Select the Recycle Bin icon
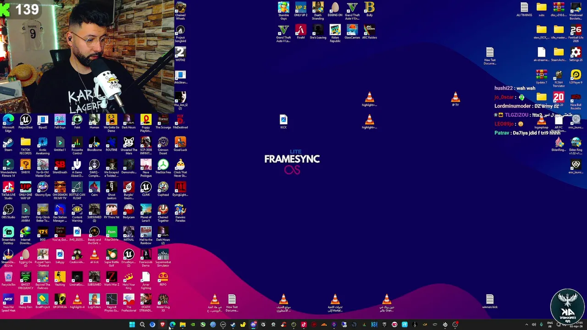 [8, 279]
